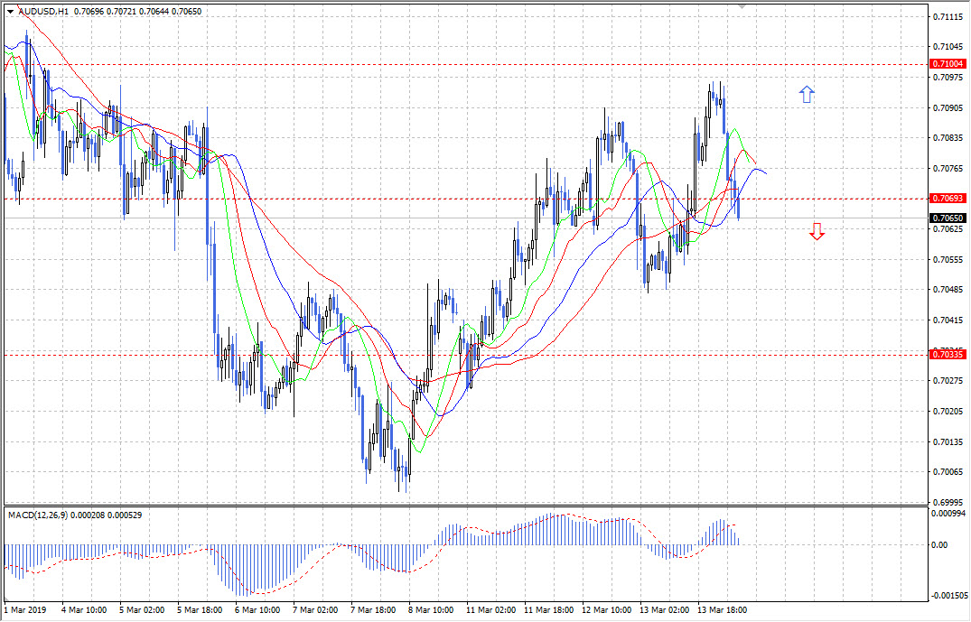Click the 0.70555 price axis label
This screenshot has width=971, height=622.
948,259
